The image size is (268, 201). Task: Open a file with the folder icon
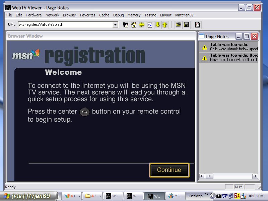[178, 25]
